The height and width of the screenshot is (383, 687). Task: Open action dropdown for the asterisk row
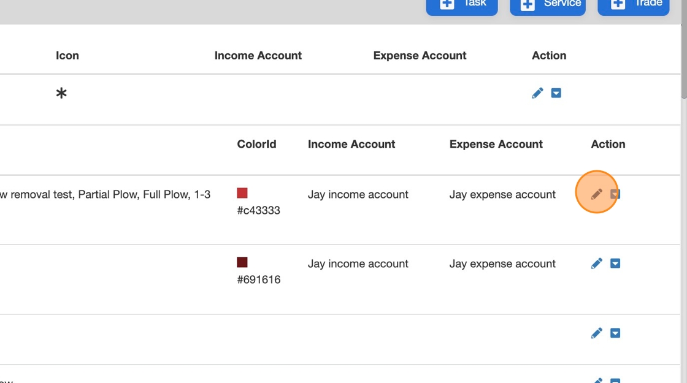(x=556, y=93)
